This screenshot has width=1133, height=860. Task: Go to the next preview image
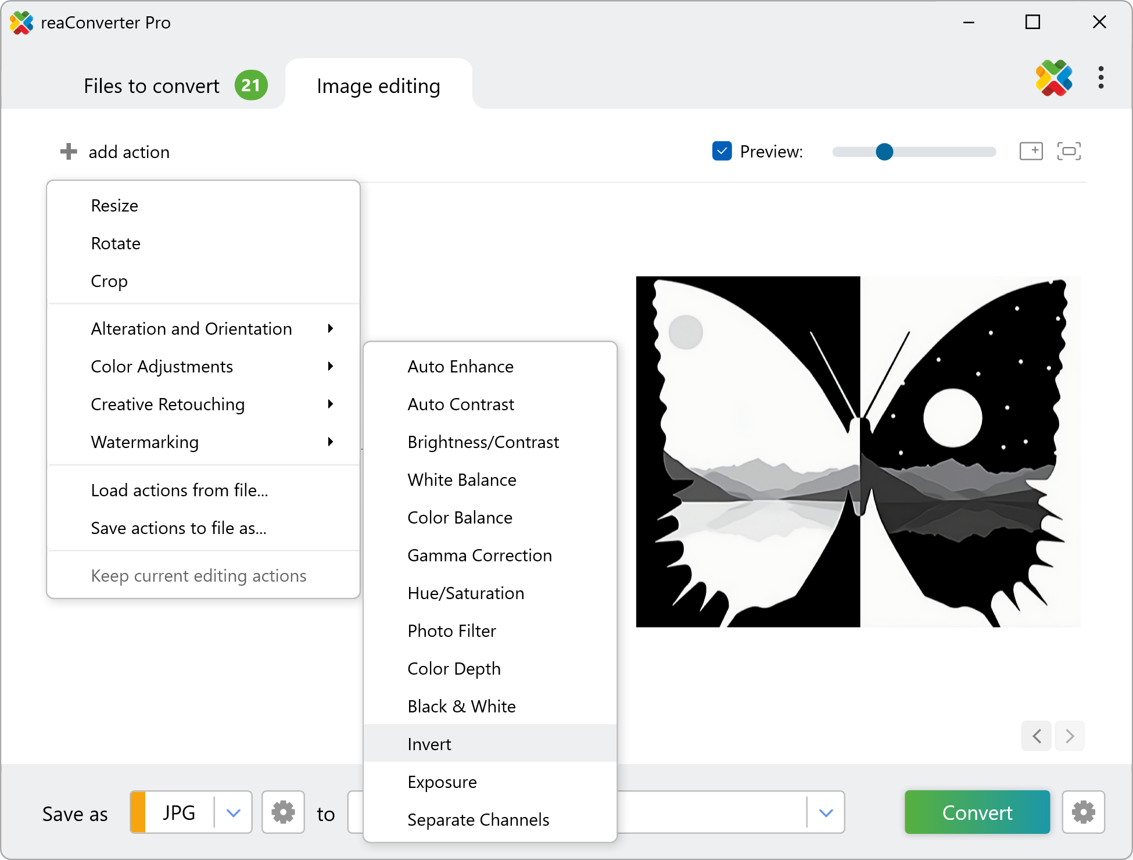(x=1070, y=736)
